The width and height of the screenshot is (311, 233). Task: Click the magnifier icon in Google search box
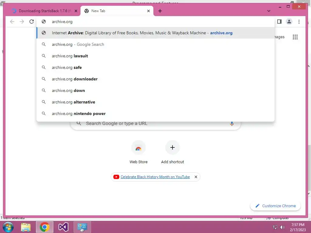[x=79, y=123]
